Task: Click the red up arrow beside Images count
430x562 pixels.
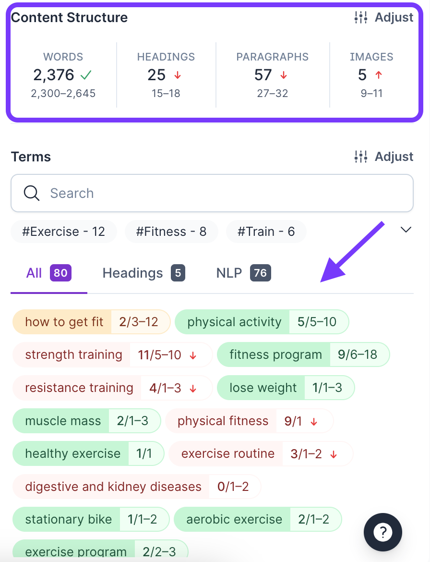Action: pos(378,75)
